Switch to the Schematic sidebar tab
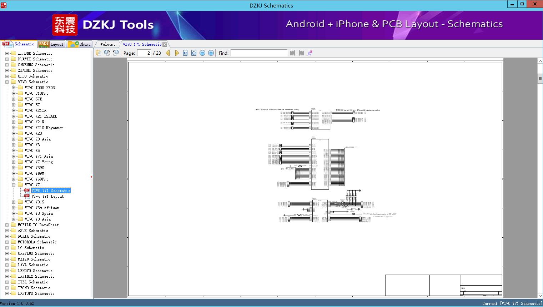543x307 pixels. [19, 44]
